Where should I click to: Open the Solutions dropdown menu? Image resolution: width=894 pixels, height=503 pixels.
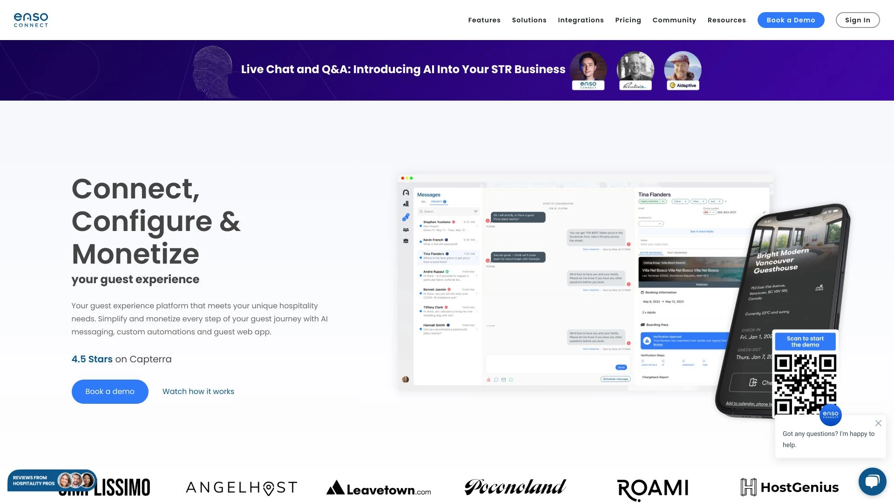tap(528, 20)
